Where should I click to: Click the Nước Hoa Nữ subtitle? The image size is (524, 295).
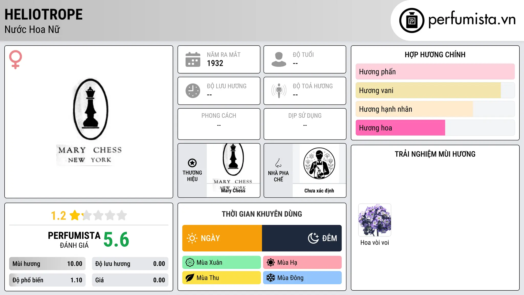(32, 29)
